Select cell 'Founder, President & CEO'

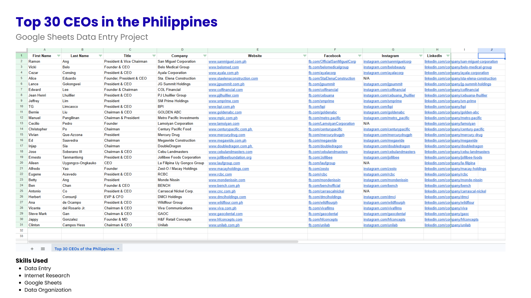tap(130, 79)
